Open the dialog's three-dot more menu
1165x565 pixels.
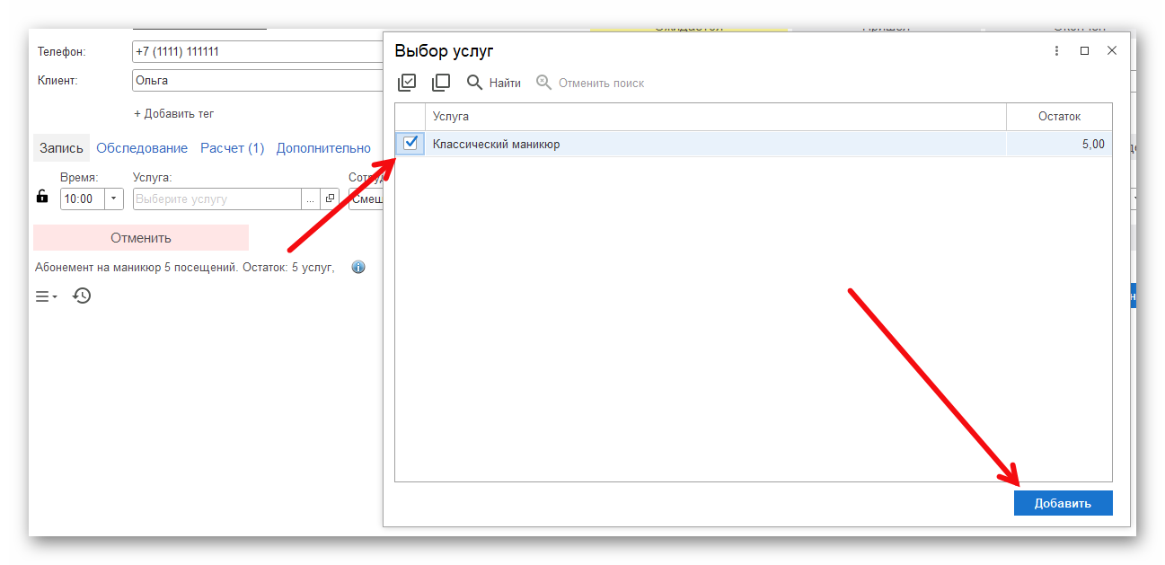1056,51
